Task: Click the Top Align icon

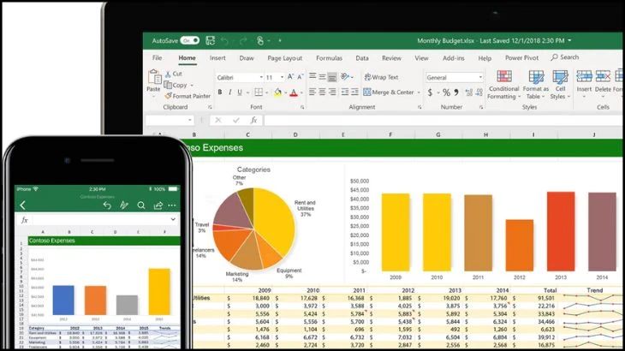Action: click(x=312, y=76)
